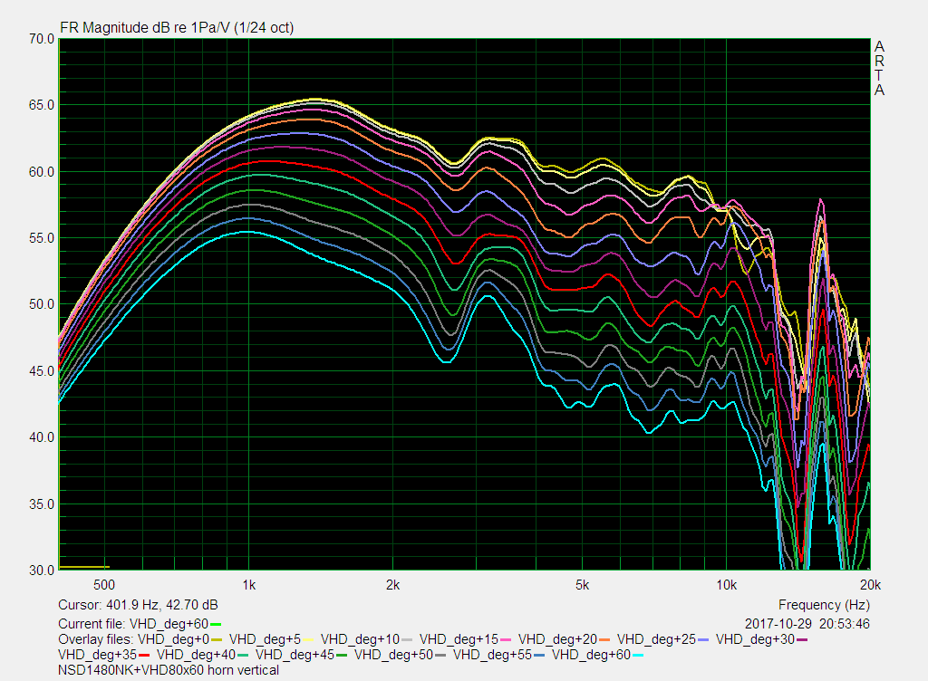Click the 'VHD_deg+30' overlay file name

click(x=756, y=639)
